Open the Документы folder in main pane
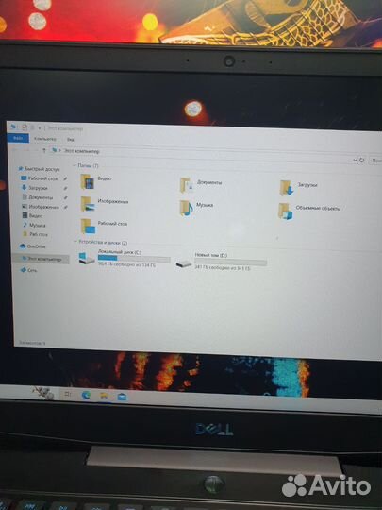The image size is (382, 510). (201, 184)
